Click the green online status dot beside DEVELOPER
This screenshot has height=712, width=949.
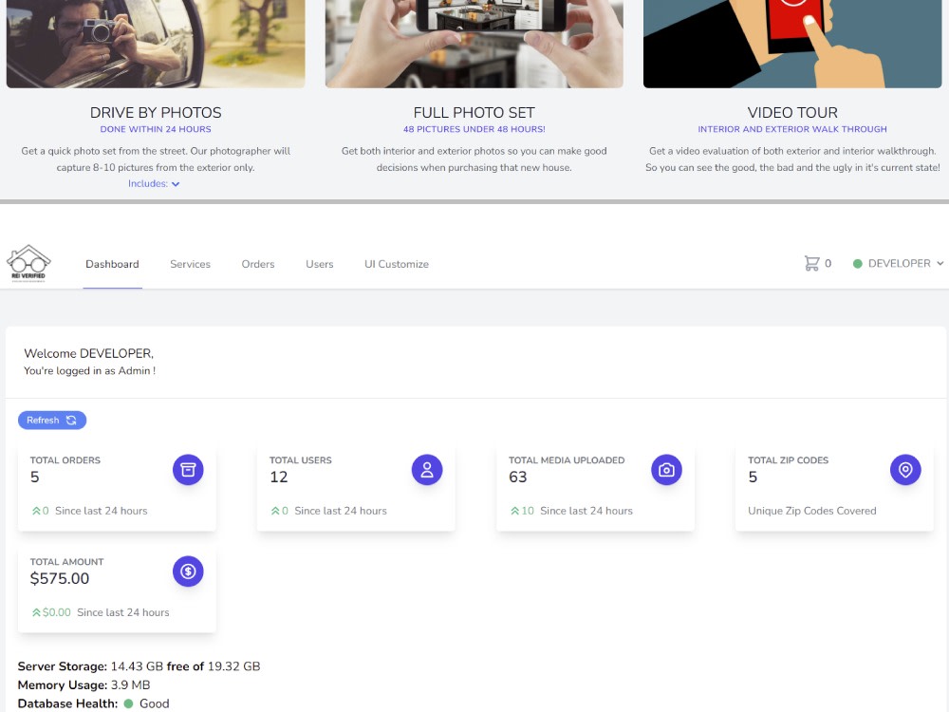(858, 264)
